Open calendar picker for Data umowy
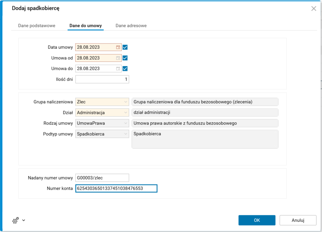The height and width of the screenshot is (232, 322). (x=118, y=47)
